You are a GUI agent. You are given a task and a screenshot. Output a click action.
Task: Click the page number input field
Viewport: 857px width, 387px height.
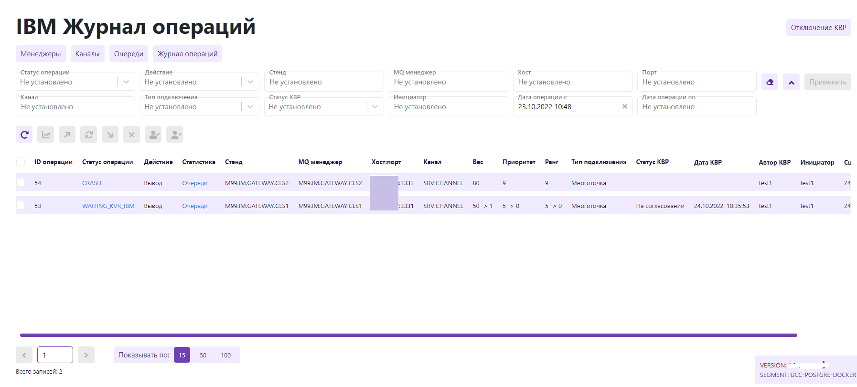[x=55, y=355]
